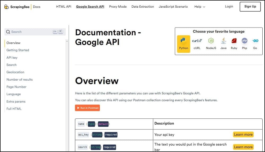
Task: Select the NodeJS language icon
Action: point(211,44)
